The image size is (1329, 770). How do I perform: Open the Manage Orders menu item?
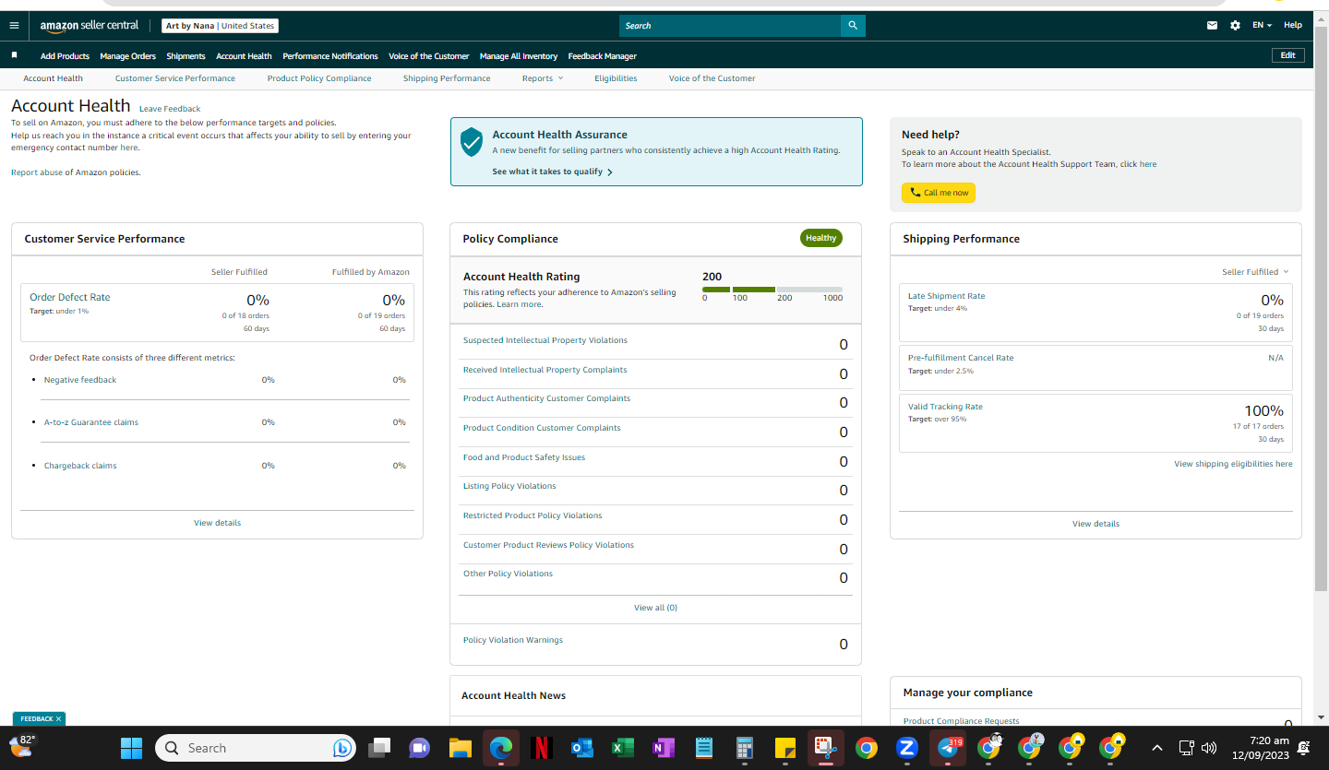pos(128,56)
